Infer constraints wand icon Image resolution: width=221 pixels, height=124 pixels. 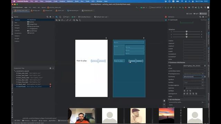click(x=70, y=20)
